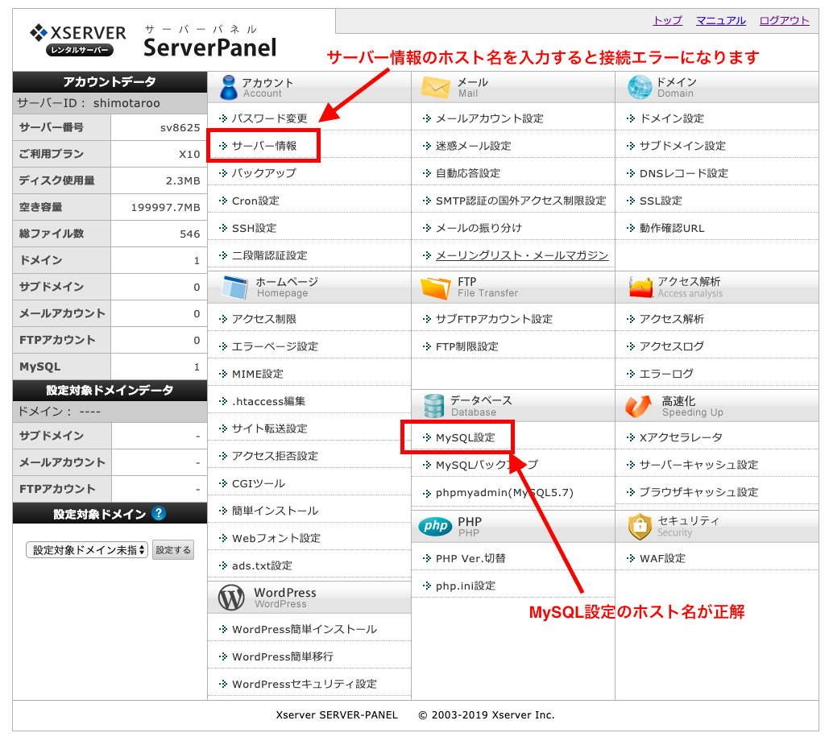This screenshot has width=829, height=737.
Task: Open サブドメイン設定
Action: [682, 146]
